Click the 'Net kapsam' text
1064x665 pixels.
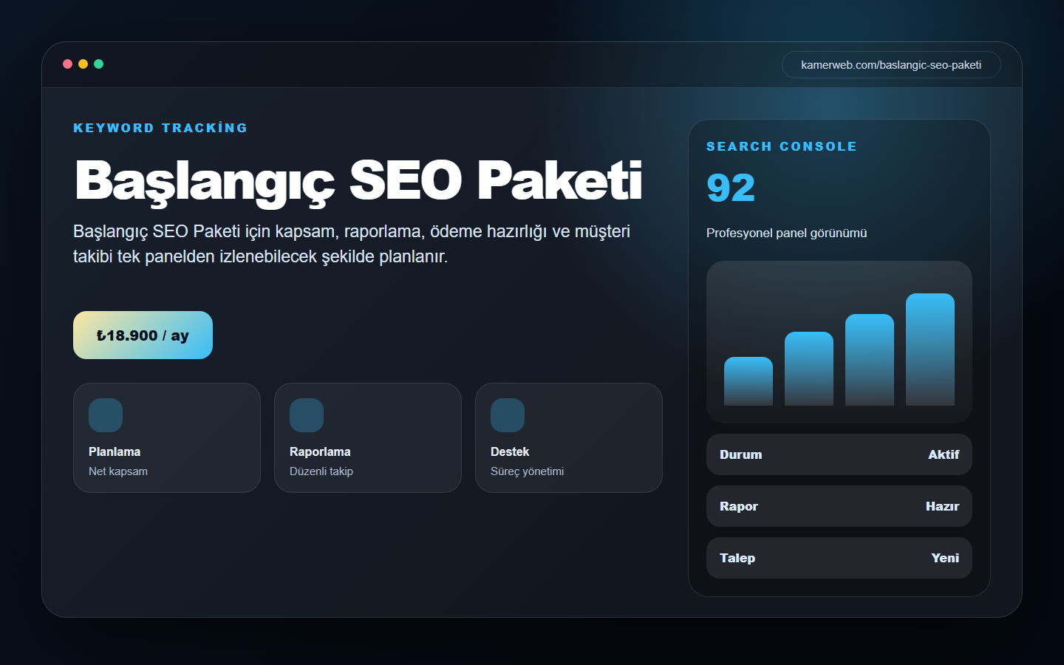(118, 471)
